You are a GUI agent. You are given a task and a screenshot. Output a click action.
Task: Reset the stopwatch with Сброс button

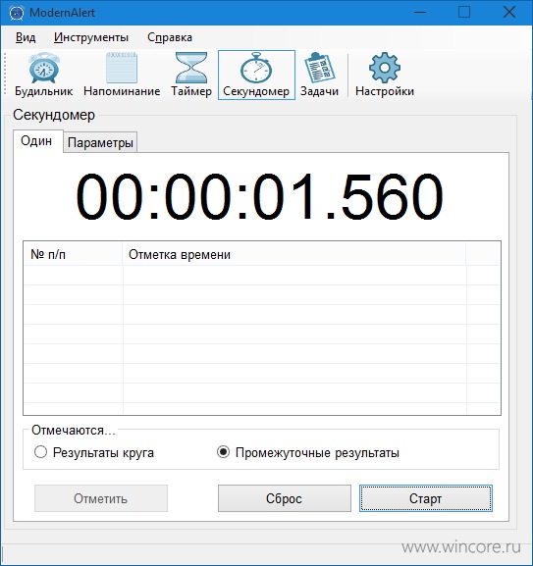tap(285, 498)
